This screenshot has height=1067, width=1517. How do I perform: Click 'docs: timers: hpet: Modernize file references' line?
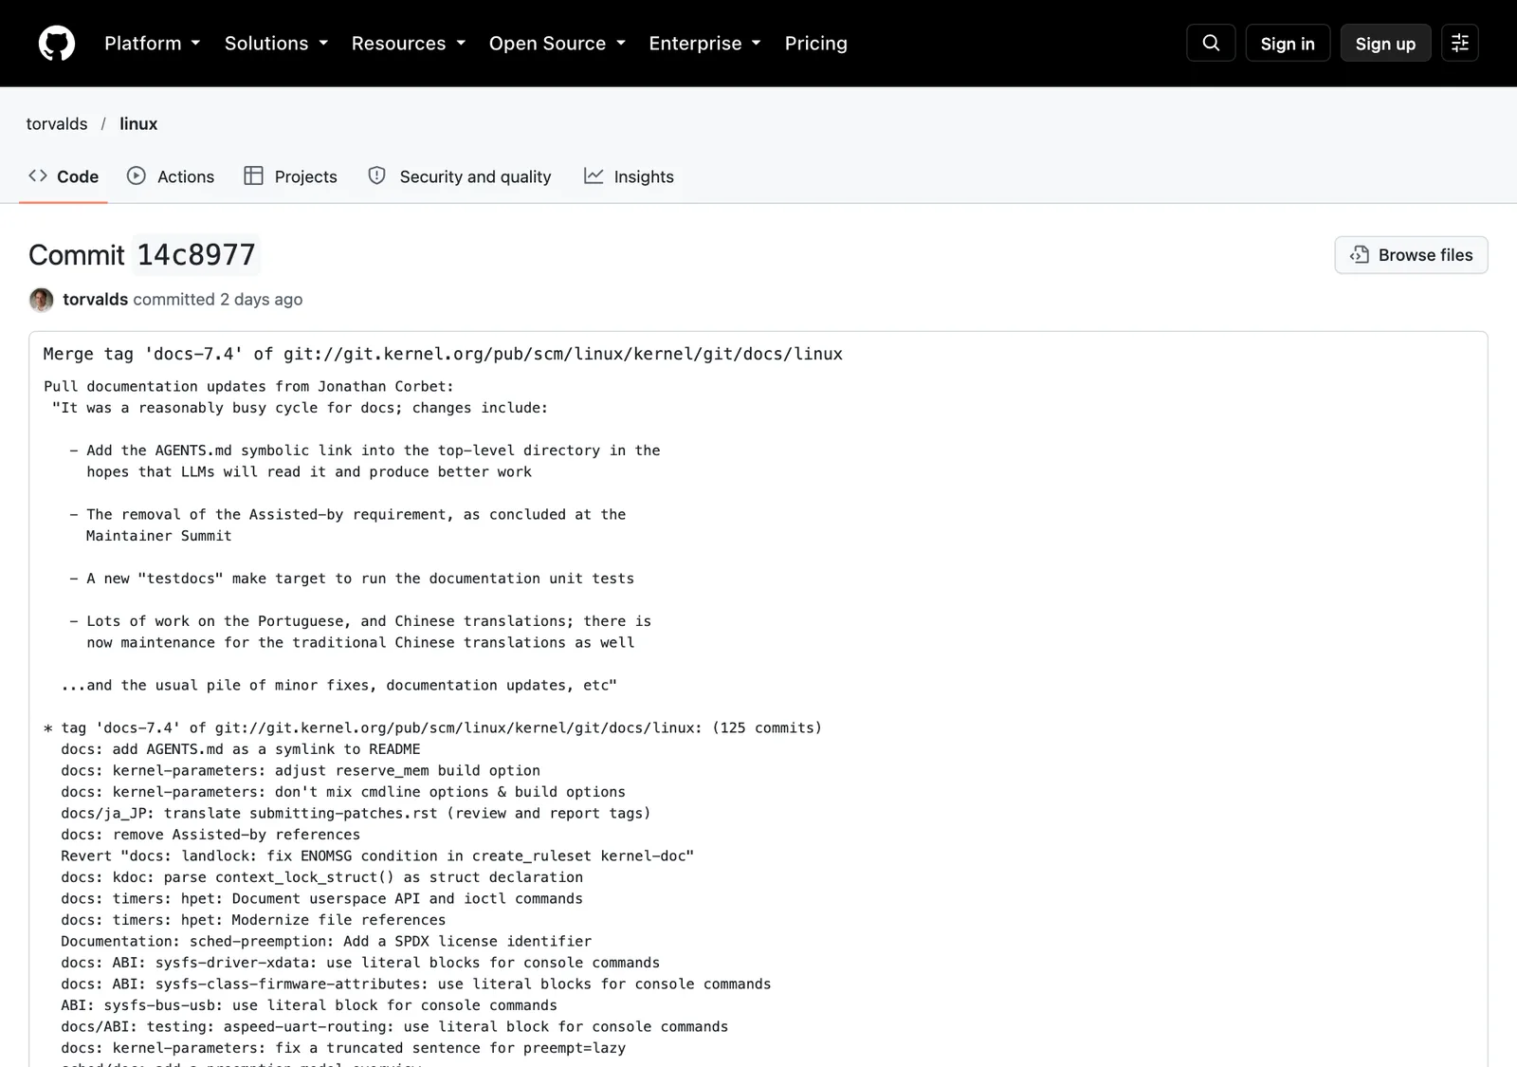point(253,920)
